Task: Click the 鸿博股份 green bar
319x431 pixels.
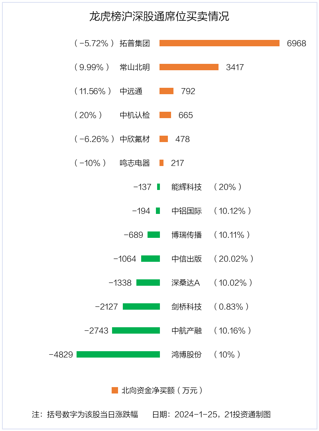Action: coord(118,354)
